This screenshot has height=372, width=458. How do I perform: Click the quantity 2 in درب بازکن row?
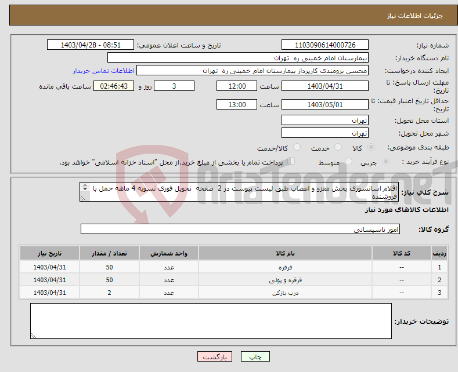point(109,293)
